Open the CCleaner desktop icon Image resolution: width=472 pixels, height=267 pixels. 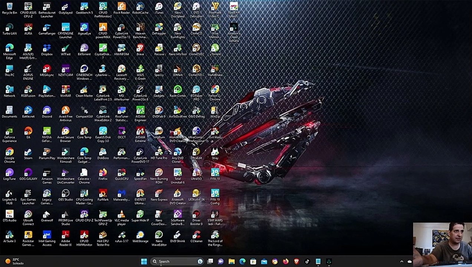click(x=196, y=237)
